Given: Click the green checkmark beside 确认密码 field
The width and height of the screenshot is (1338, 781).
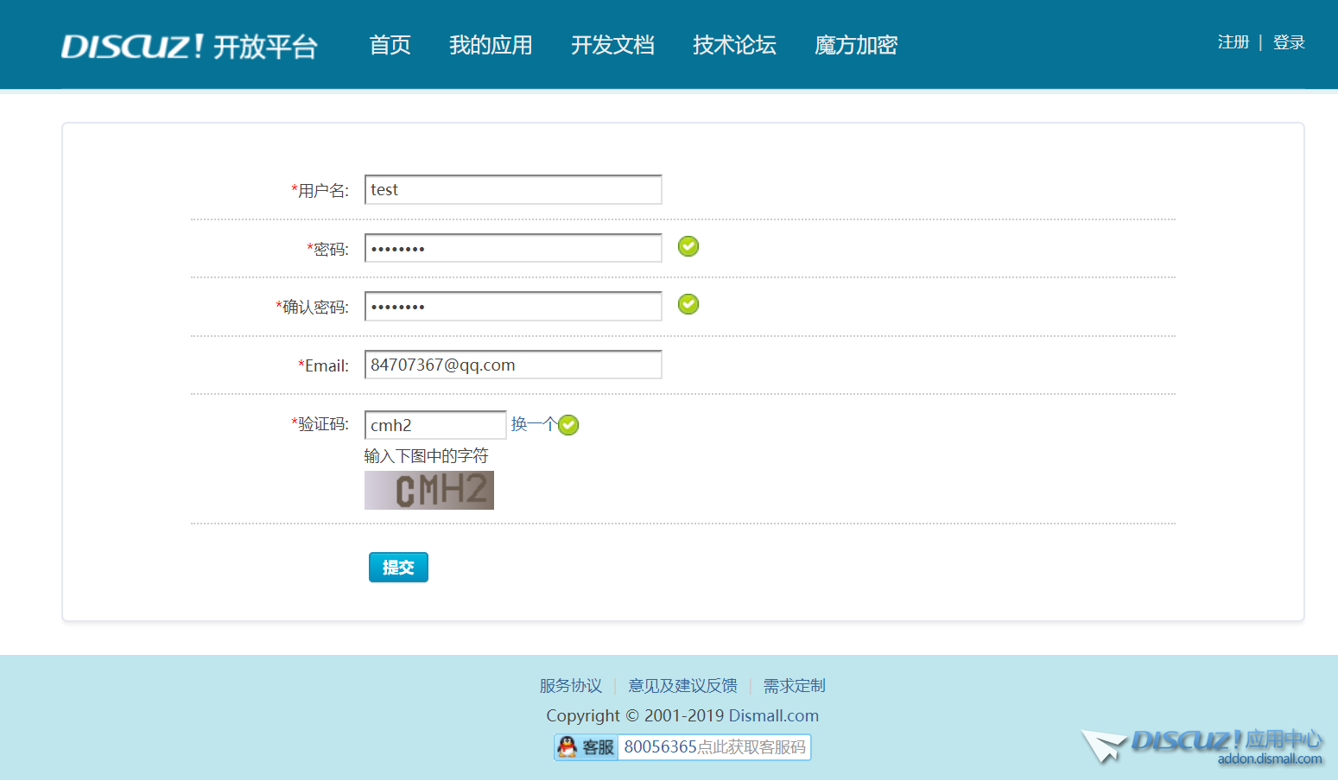Looking at the screenshot, I should point(688,305).
